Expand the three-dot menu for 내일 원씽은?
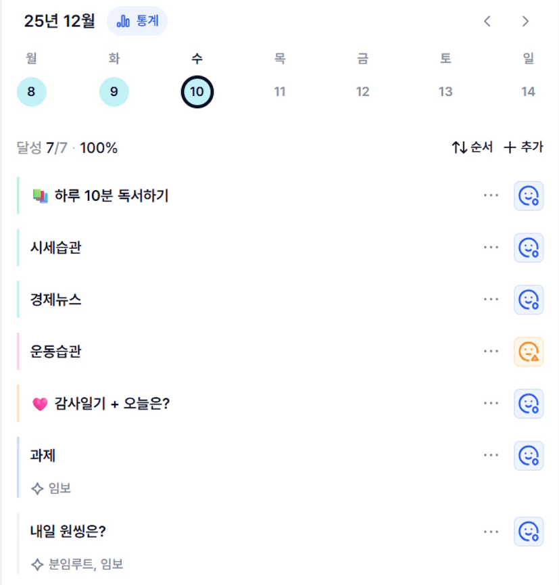Viewport: 559px width, 585px height. pyautogui.click(x=491, y=532)
